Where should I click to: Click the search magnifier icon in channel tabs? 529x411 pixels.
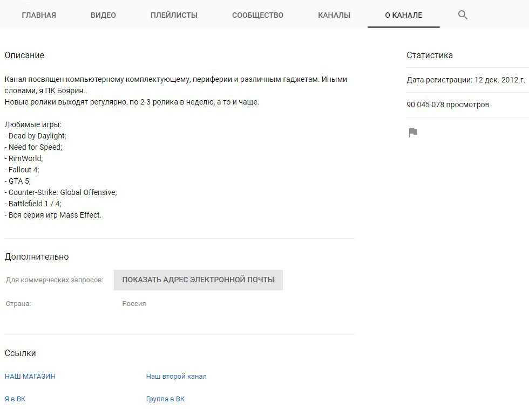[463, 15]
